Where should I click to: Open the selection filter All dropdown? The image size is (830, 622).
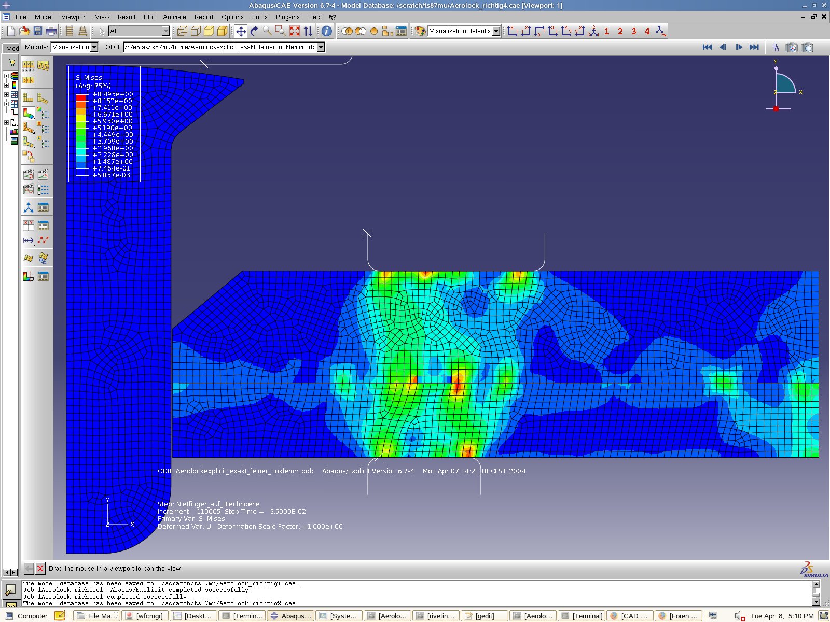(x=165, y=31)
